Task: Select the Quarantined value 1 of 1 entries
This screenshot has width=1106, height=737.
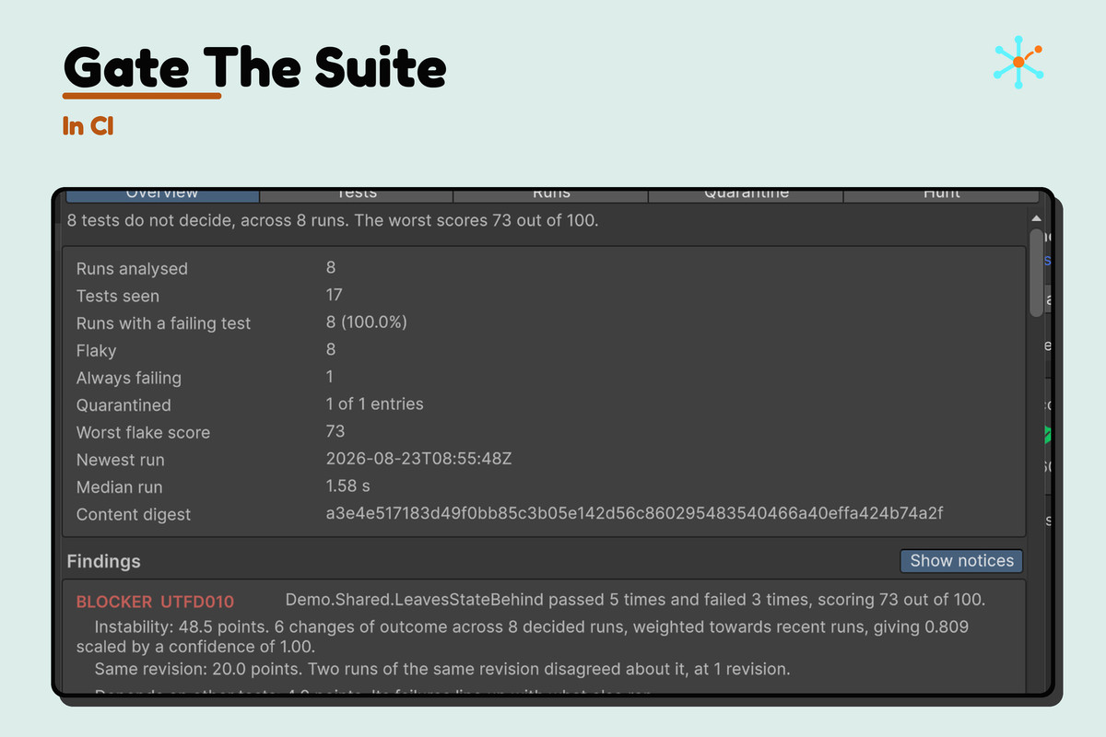Action: [374, 404]
